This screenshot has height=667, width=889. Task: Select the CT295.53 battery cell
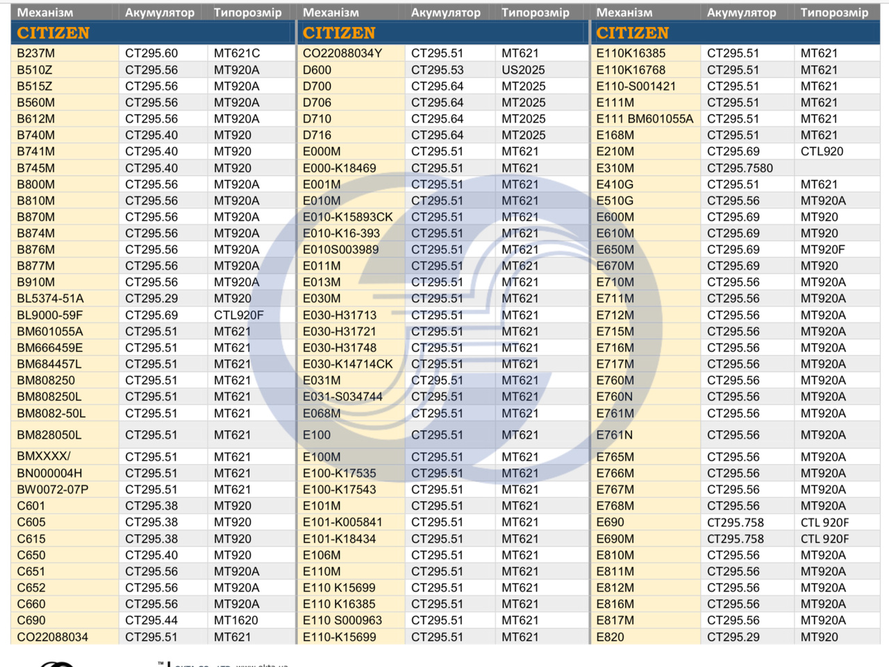tap(438, 70)
